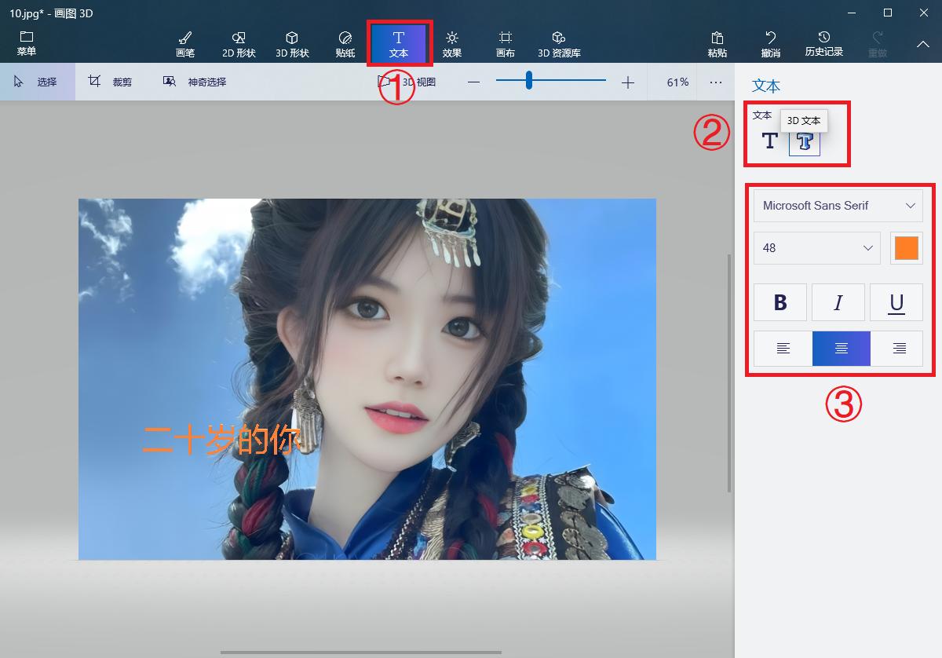Select the 2D 文本 option
This screenshot has height=658, width=942.
[769, 141]
